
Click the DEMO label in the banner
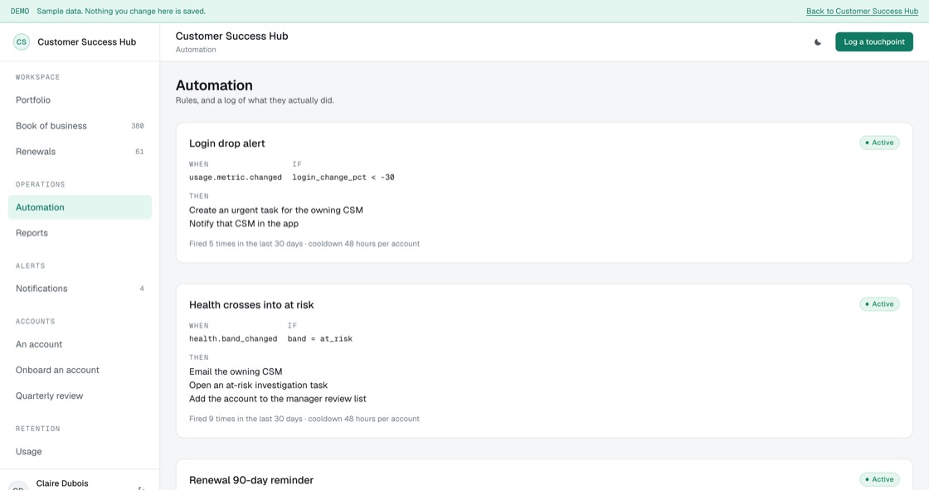(x=20, y=12)
